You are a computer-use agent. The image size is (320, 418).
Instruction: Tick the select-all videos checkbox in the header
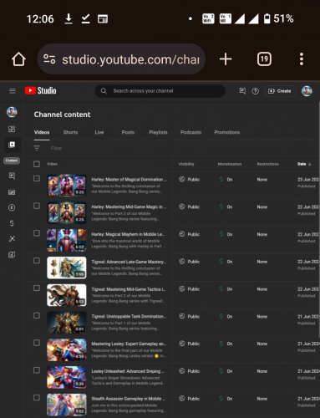tap(37, 164)
